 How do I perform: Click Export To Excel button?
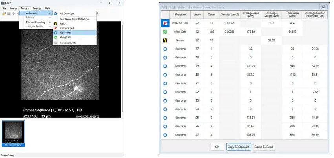pyautogui.click(x=264, y=147)
